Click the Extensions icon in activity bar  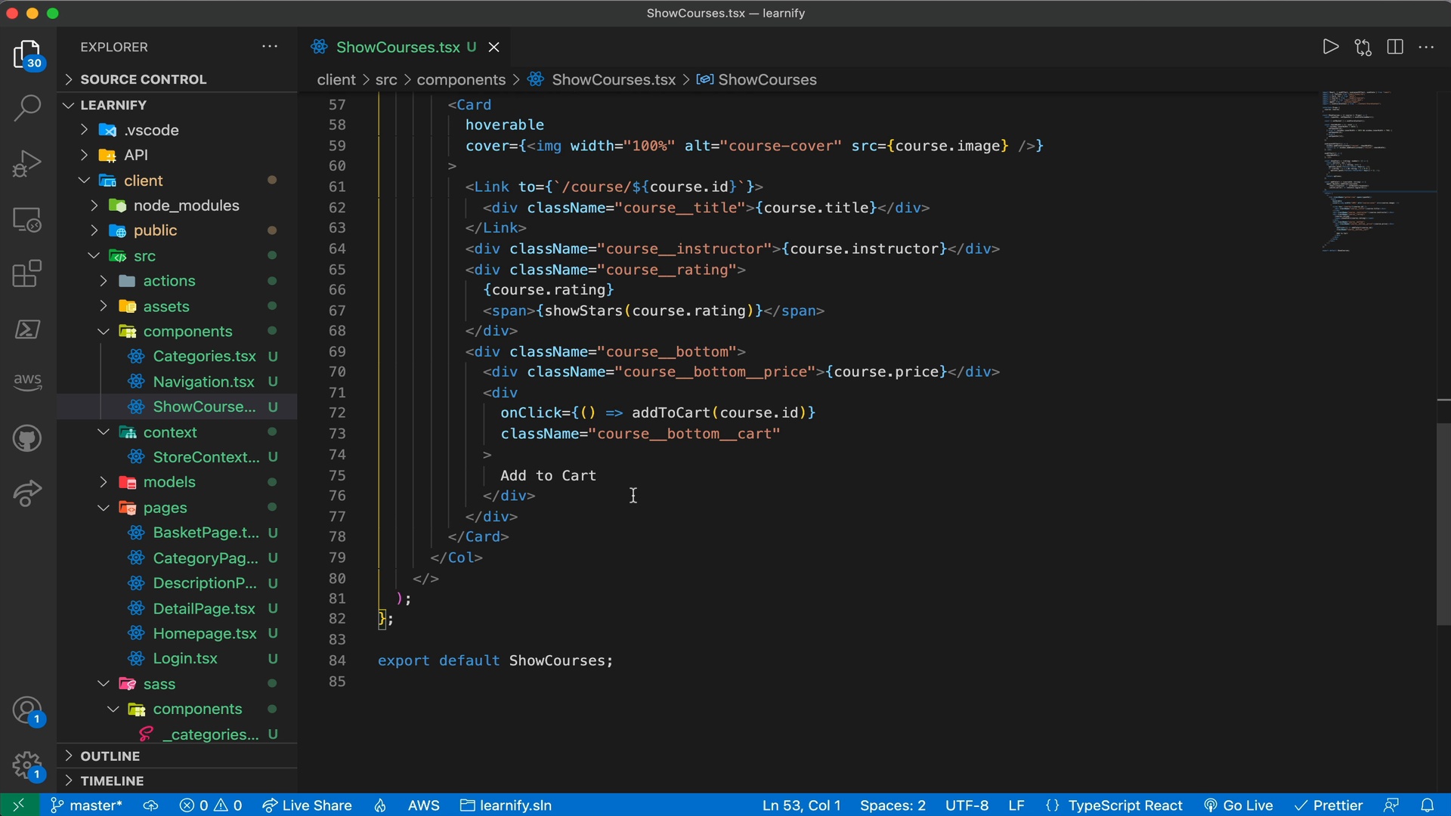[27, 273]
